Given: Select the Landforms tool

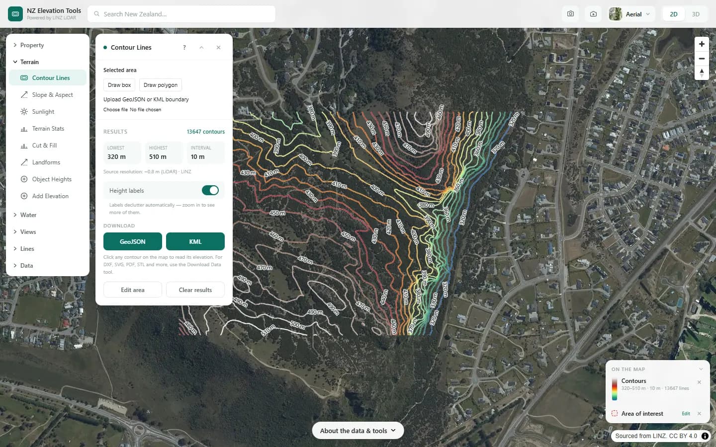Looking at the screenshot, I should pyautogui.click(x=48, y=162).
